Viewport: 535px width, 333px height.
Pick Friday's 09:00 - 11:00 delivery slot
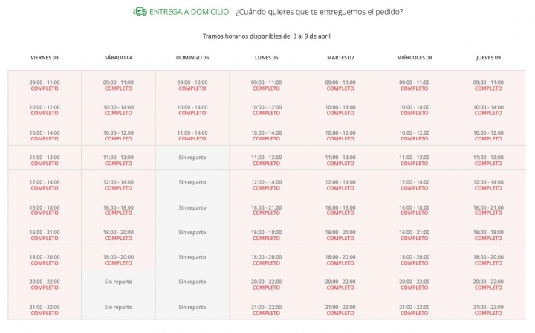coord(45,85)
